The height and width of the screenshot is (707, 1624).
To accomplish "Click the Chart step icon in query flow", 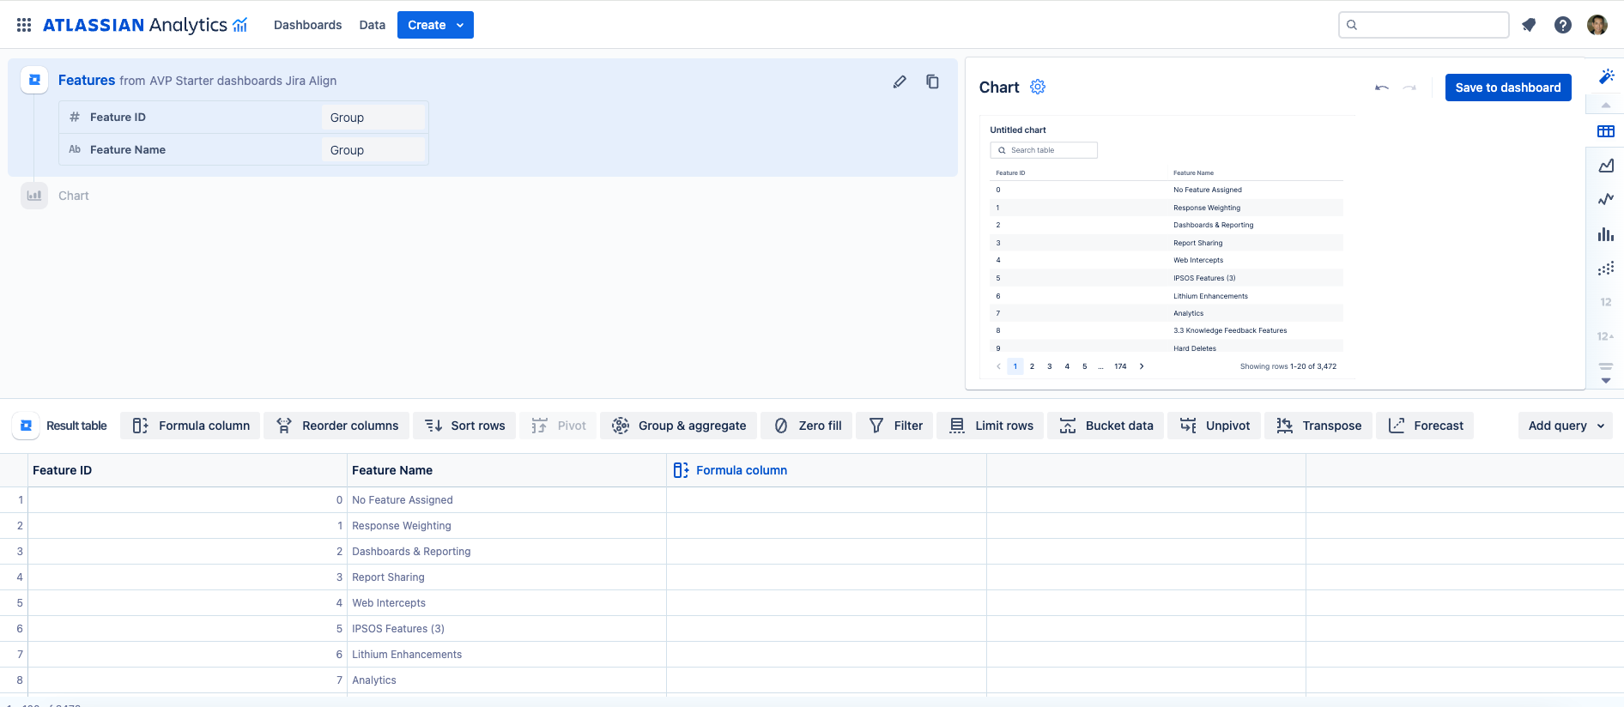I will pyautogui.click(x=34, y=196).
